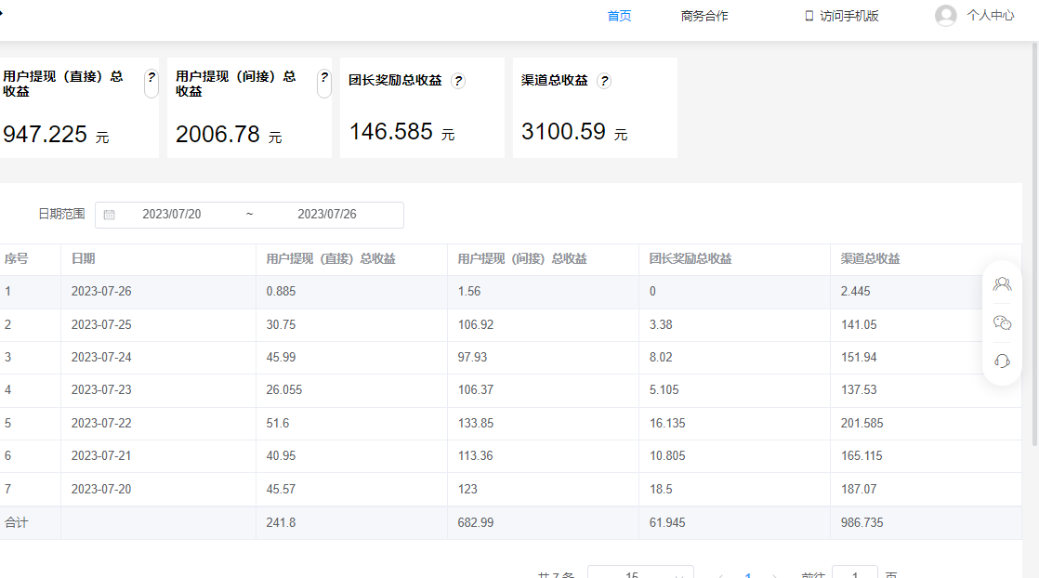Open the help tooltip for 团长奖励总收益

click(458, 80)
